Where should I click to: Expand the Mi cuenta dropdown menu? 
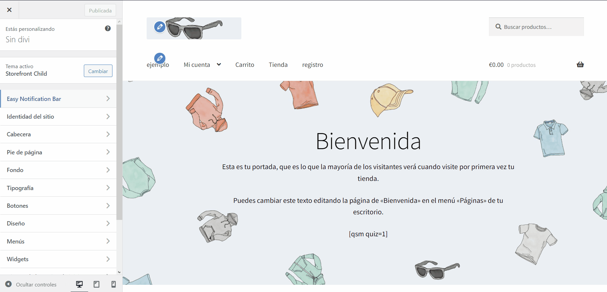pos(219,65)
